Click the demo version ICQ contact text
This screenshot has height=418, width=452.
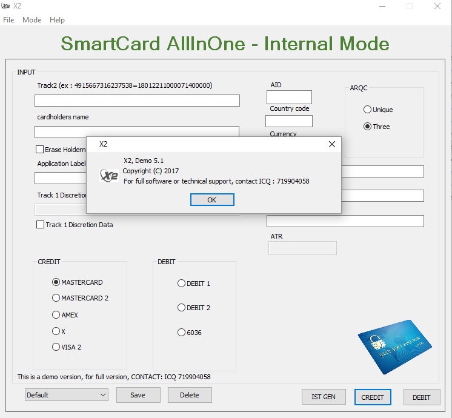[114, 377]
